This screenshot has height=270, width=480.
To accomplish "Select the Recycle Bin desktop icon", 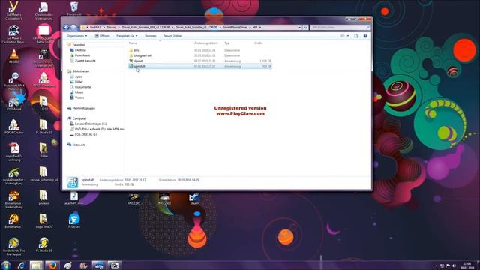I will (x=74, y=8).
